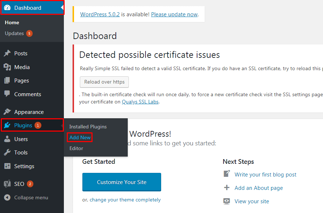This screenshot has height=213, width=323.
Task: Click the Pages document icon
Action: click(x=7, y=80)
